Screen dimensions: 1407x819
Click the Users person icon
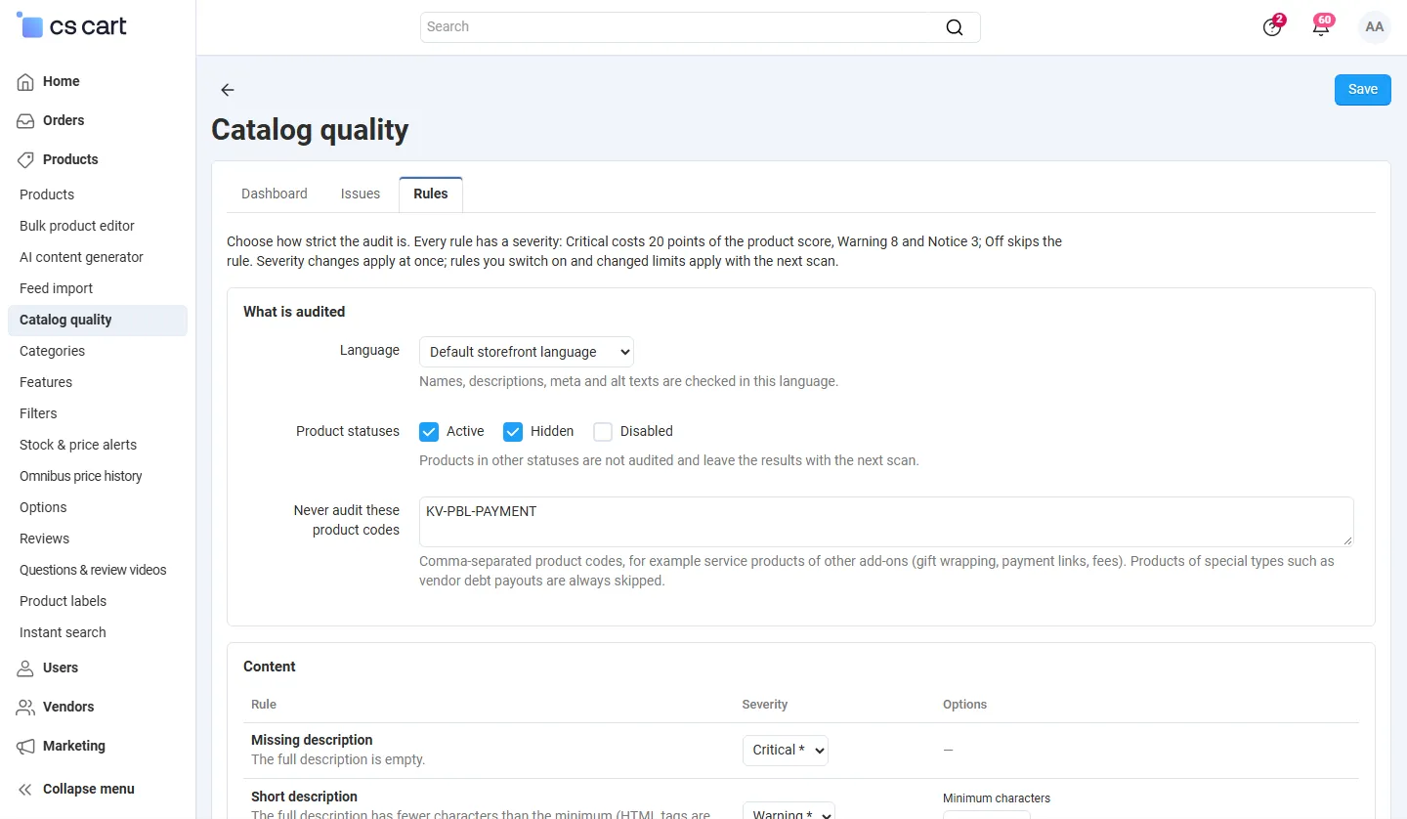point(26,668)
